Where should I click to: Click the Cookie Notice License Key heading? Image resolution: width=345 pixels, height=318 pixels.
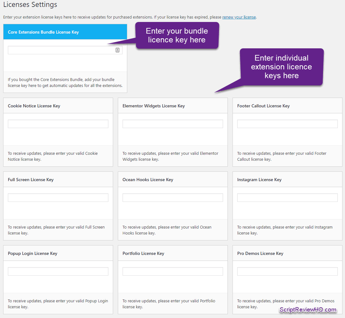34,106
